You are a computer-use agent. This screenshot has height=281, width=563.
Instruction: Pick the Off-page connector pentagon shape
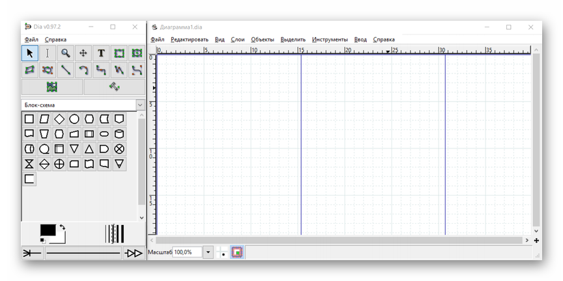(119, 119)
